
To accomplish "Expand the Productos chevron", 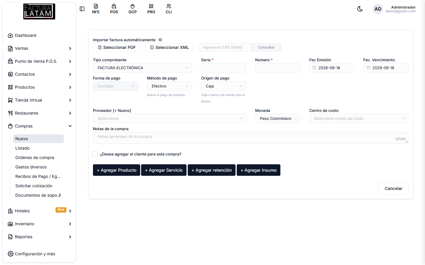I will coord(70,87).
